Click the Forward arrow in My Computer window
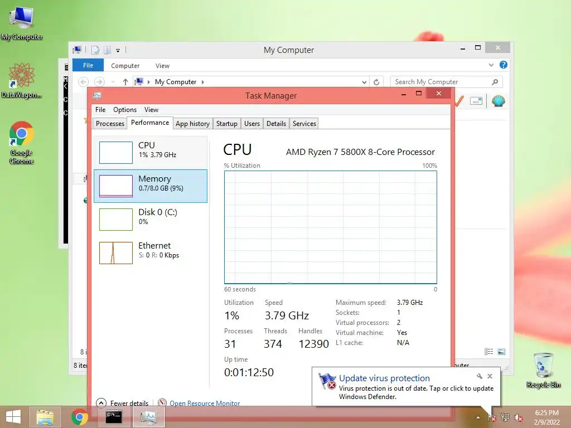This screenshot has height=428, width=571. coord(99,82)
